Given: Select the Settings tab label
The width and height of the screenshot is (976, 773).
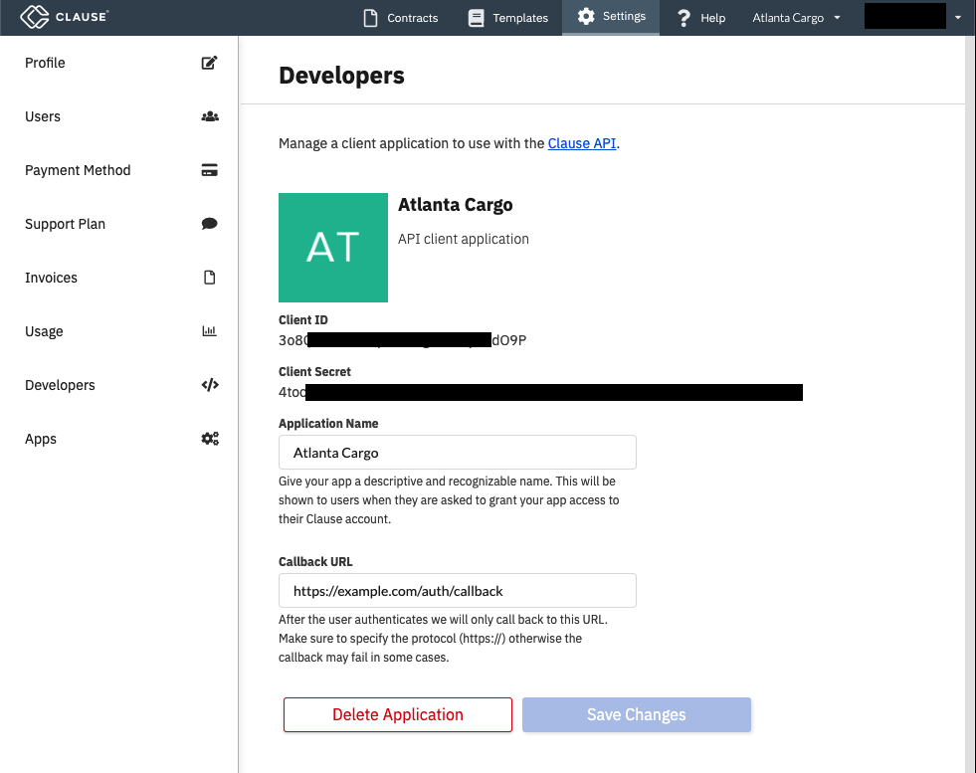Looking at the screenshot, I should [624, 16].
